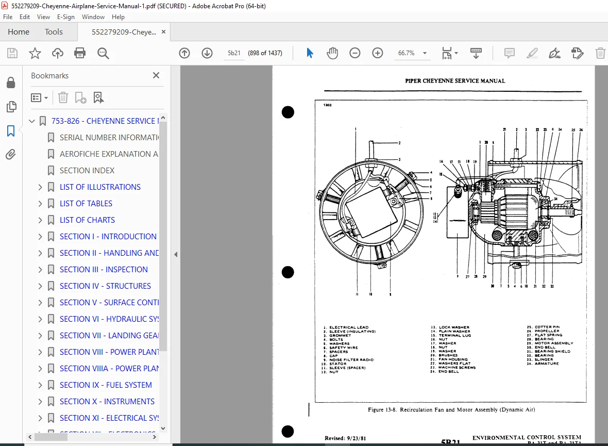608x446 pixels.
Task: Click the bookmarks horizontal scrollbar thumb
Action: click(x=51, y=437)
